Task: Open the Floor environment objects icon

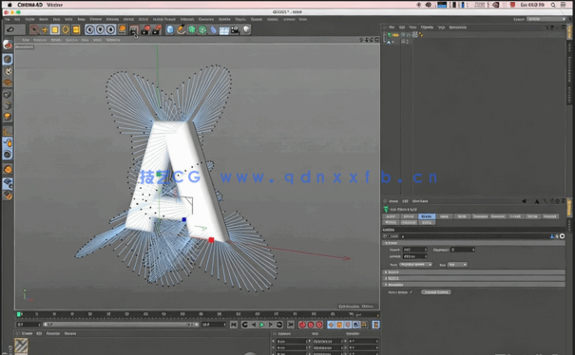Action: point(224,29)
